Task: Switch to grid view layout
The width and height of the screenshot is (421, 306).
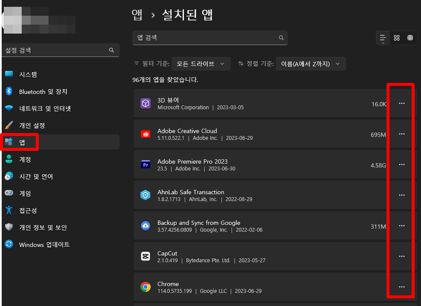Action: coord(397,38)
